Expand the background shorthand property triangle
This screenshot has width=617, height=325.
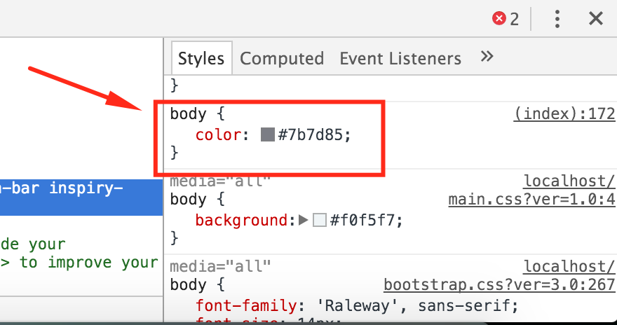coord(304,220)
